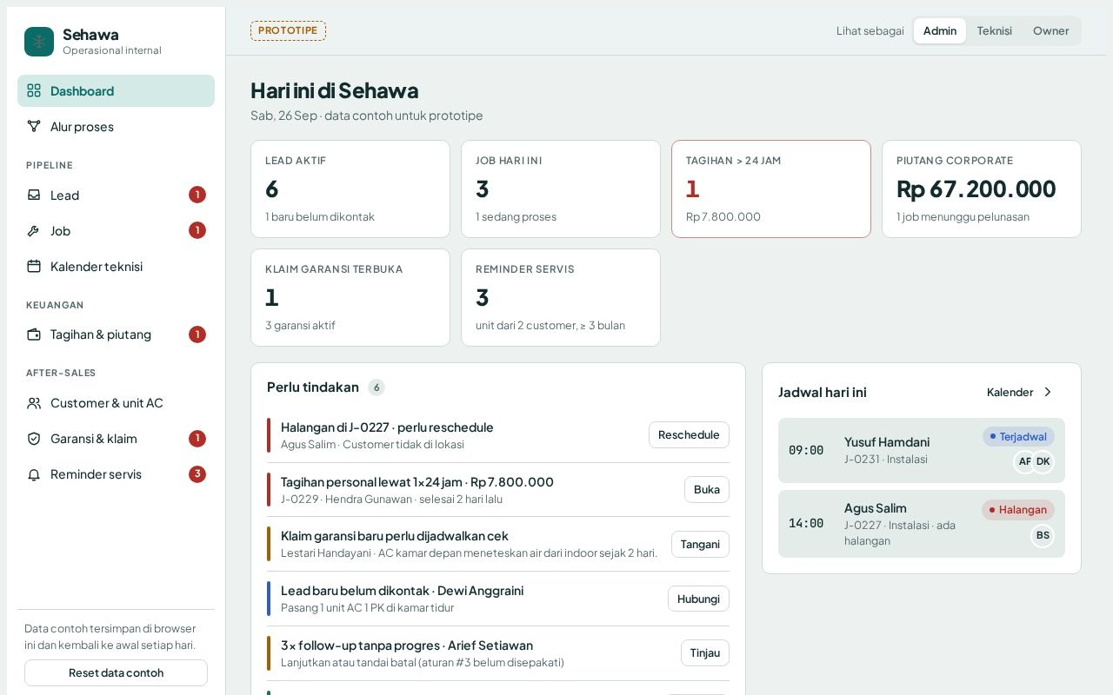The image size is (1113, 695).
Task: Click the Dashboard grid icon
Action: click(34, 90)
